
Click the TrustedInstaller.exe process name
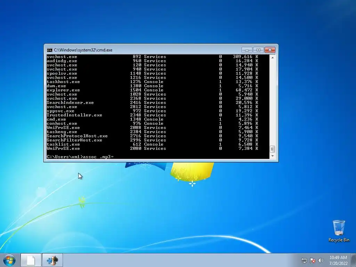[x=74, y=115]
